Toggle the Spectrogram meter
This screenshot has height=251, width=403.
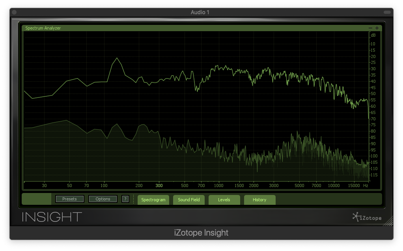(x=153, y=200)
